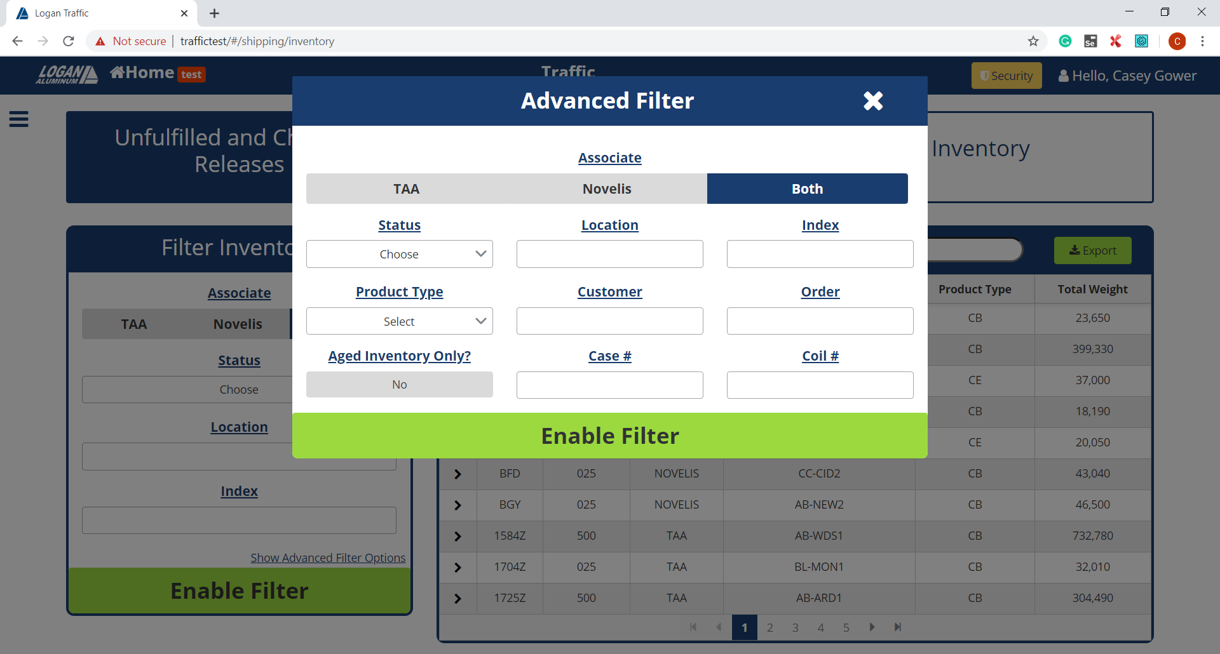Image resolution: width=1220 pixels, height=654 pixels.
Task: Open the Product Type Select dropdown
Action: [x=400, y=321]
